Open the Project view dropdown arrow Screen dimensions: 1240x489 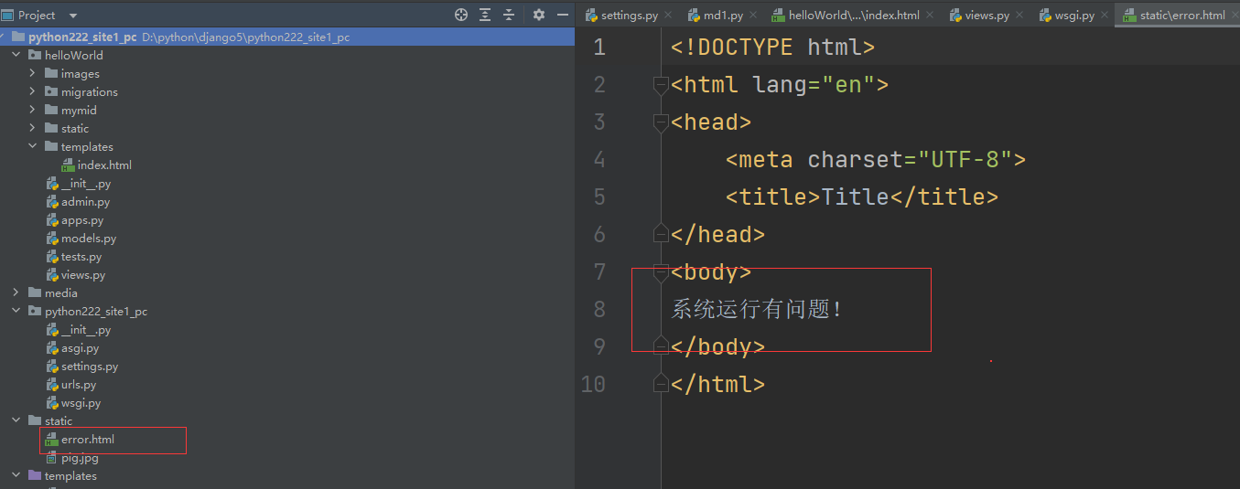73,16
